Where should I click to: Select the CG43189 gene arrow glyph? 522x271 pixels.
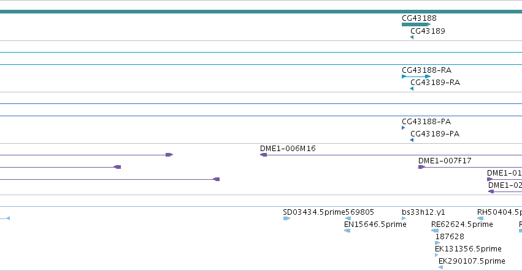click(x=412, y=37)
